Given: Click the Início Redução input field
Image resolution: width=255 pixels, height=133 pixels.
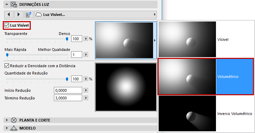Looking at the screenshot, I should tap(68, 90).
